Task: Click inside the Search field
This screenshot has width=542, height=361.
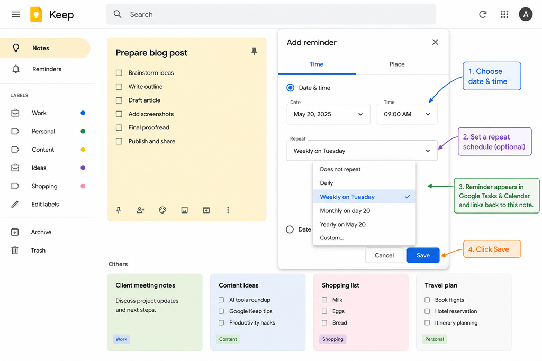Action: (271, 14)
